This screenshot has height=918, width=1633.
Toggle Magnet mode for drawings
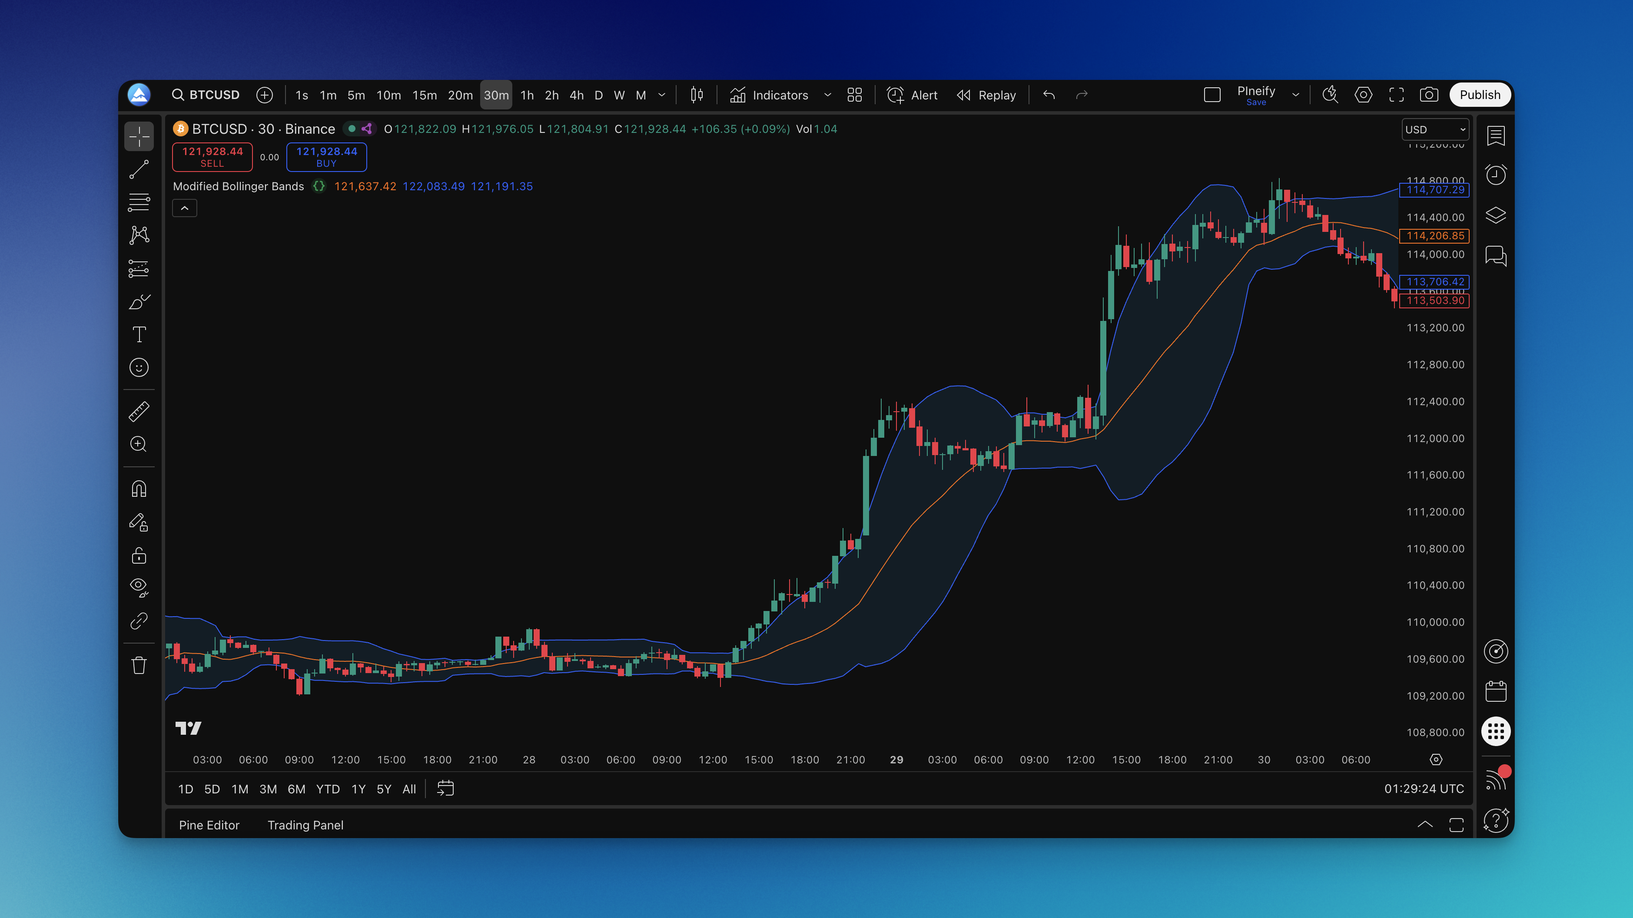point(139,489)
